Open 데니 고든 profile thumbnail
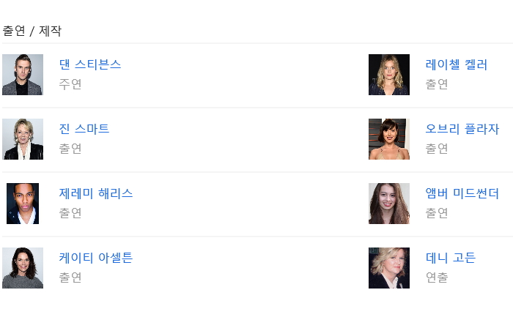Viewport: 513px width, 320px height. point(389,268)
